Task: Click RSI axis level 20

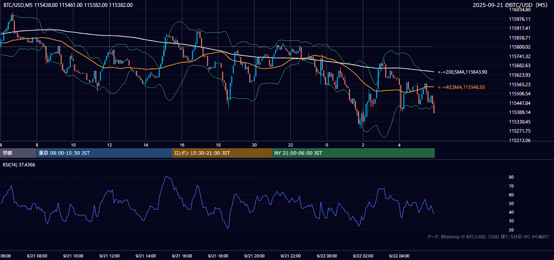Action: click(511, 230)
